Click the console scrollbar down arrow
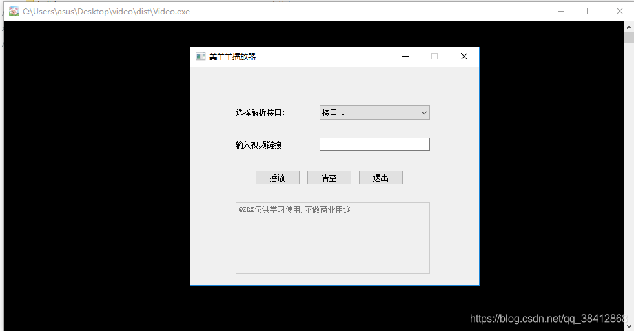The height and width of the screenshot is (331, 634). 629,326
